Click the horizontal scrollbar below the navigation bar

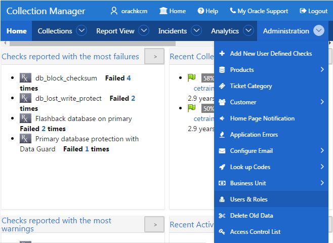click(93, 44)
